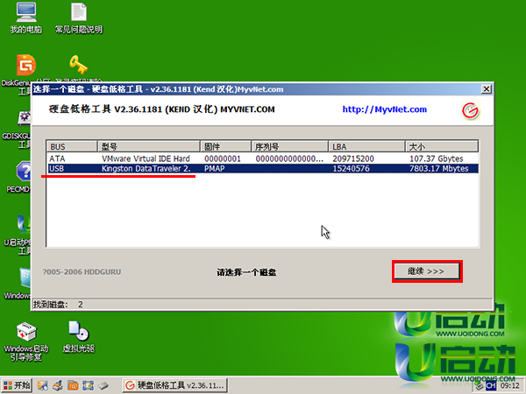Viewport: 526px width, 394px height.
Task: Click the 找到磁盘: 2 status bar
Action: (262, 304)
